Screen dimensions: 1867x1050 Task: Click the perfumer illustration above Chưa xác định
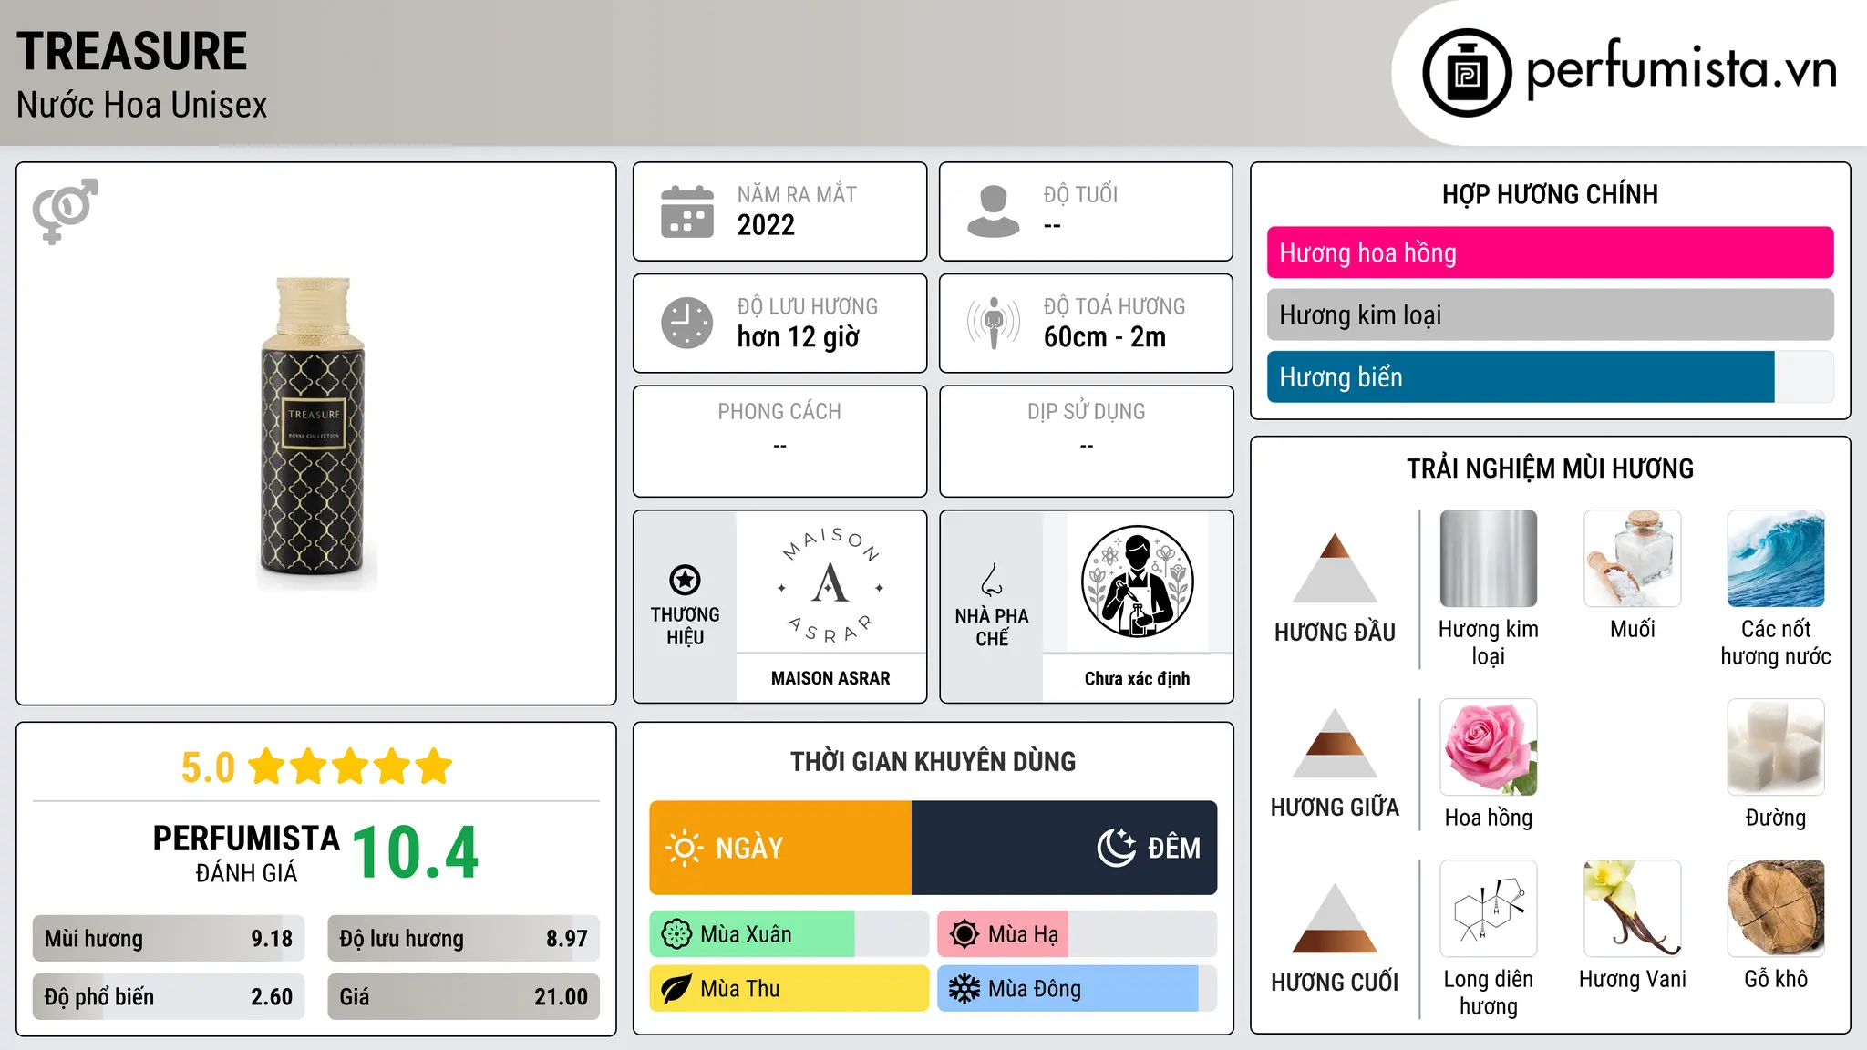point(1137,582)
